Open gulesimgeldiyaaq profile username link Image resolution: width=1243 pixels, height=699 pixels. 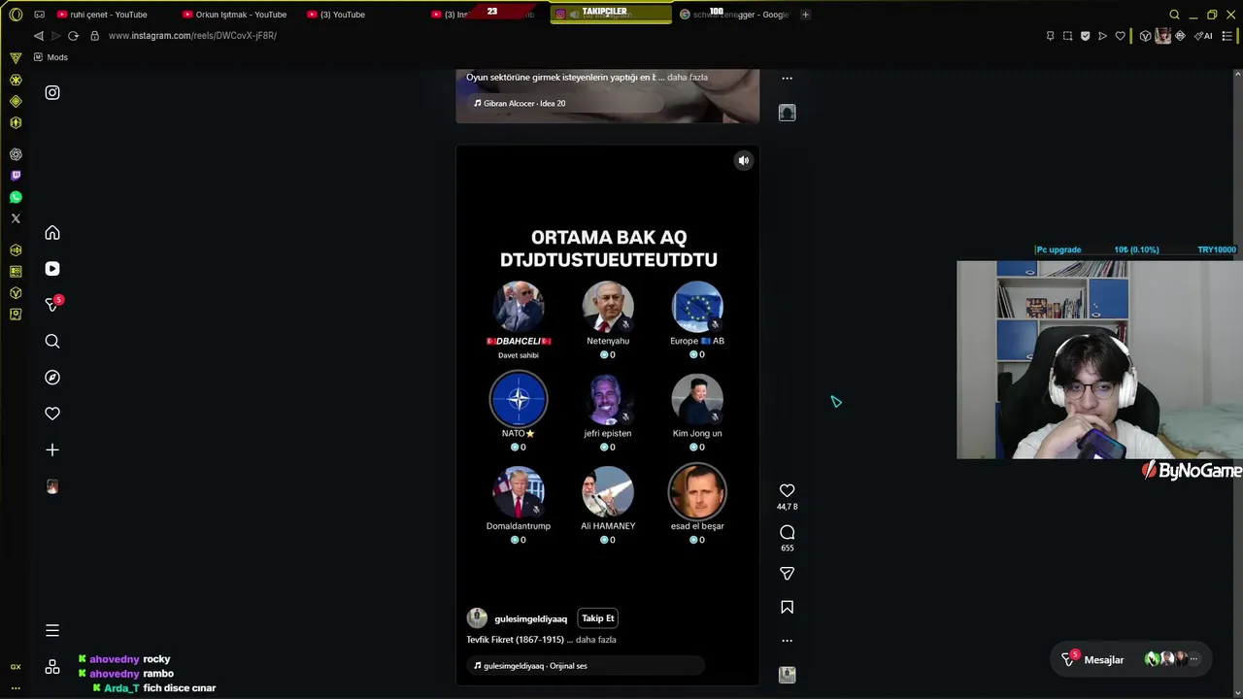click(x=530, y=619)
